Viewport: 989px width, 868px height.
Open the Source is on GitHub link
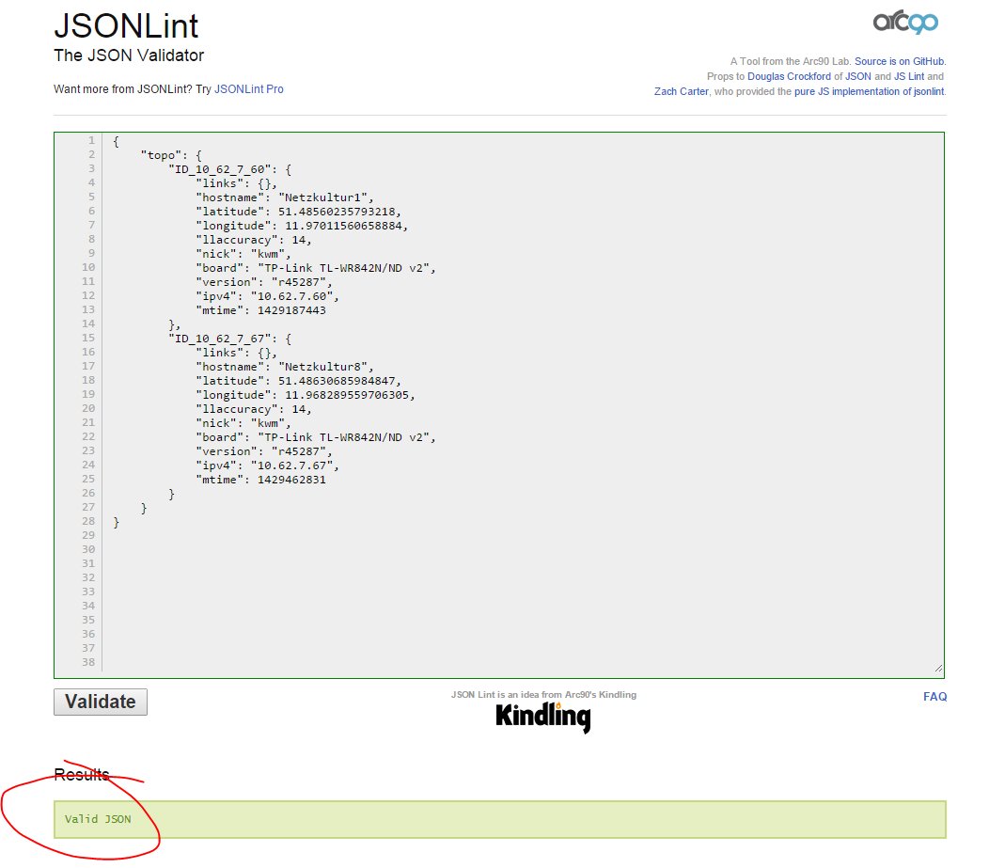point(900,61)
